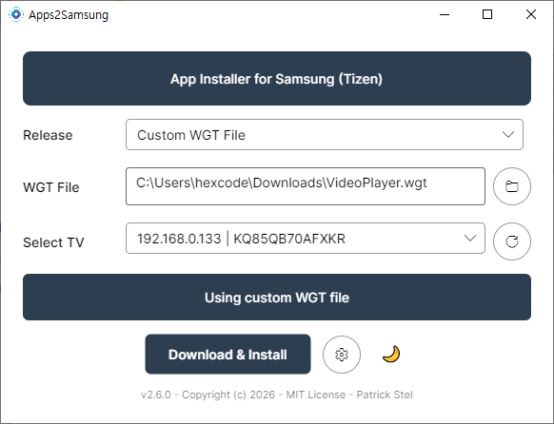
Task: Browse for a WGT file with folder icon
Action: point(511,186)
